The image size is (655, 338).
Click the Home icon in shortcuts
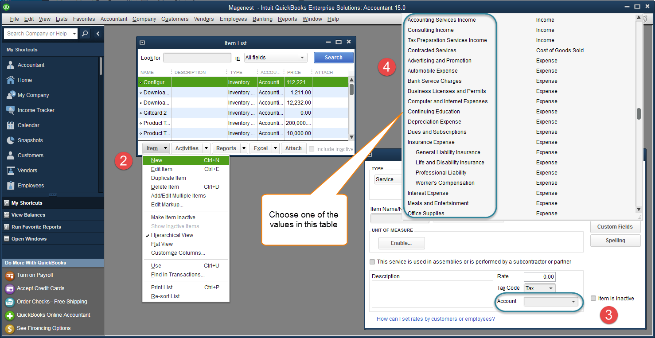11,80
